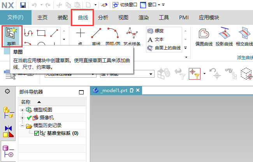253x162 pixels.
Task: Switch to the 主页 home tab
Action: tap(42, 17)
